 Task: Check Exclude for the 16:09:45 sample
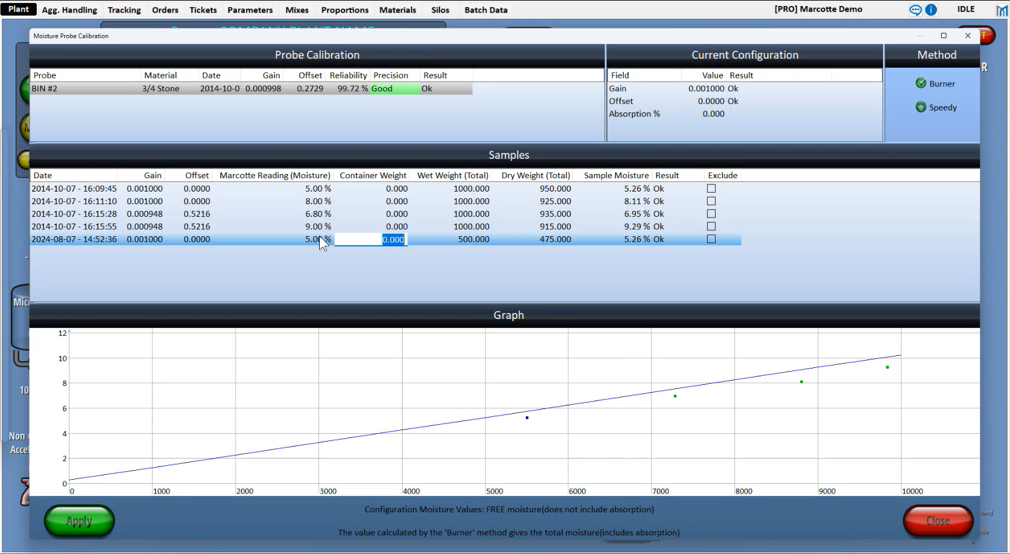pos(711,188)
